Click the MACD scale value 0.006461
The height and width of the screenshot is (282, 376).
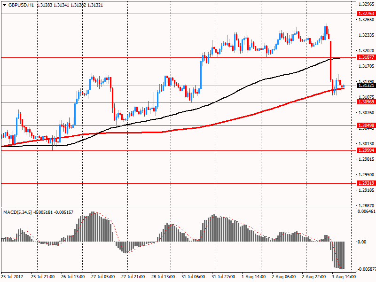click(367, 211)
